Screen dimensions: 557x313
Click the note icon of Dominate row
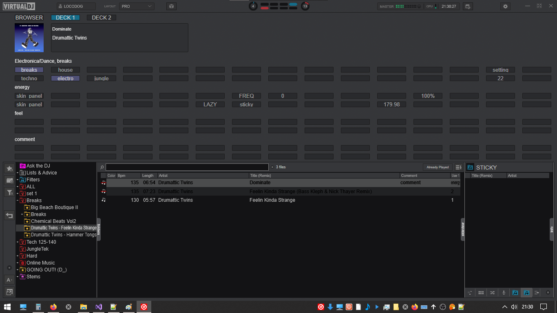coord(104,183)
